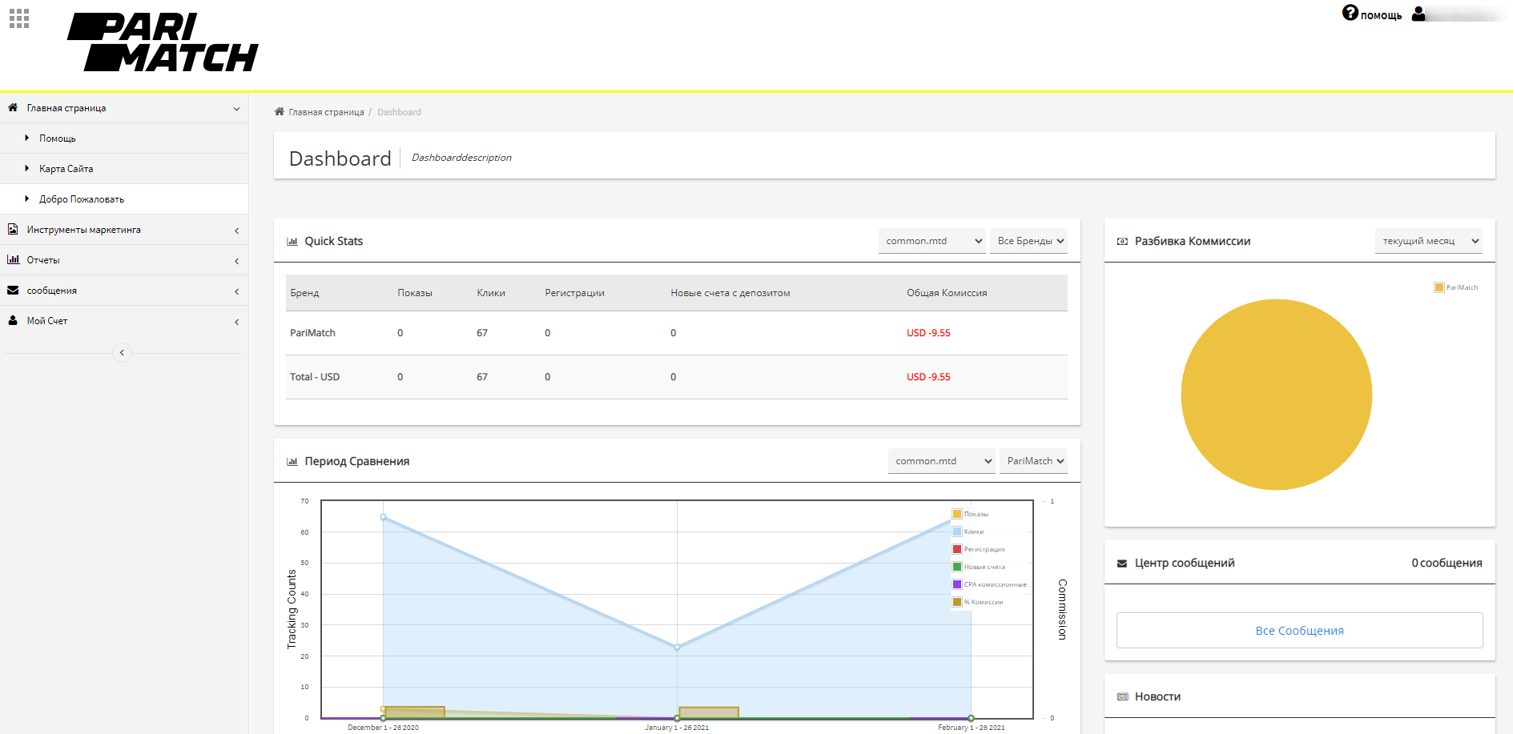Click the arrow bullet beside Карта Сайта
This screenshot has height=734, width=1513.
point(27,168)
